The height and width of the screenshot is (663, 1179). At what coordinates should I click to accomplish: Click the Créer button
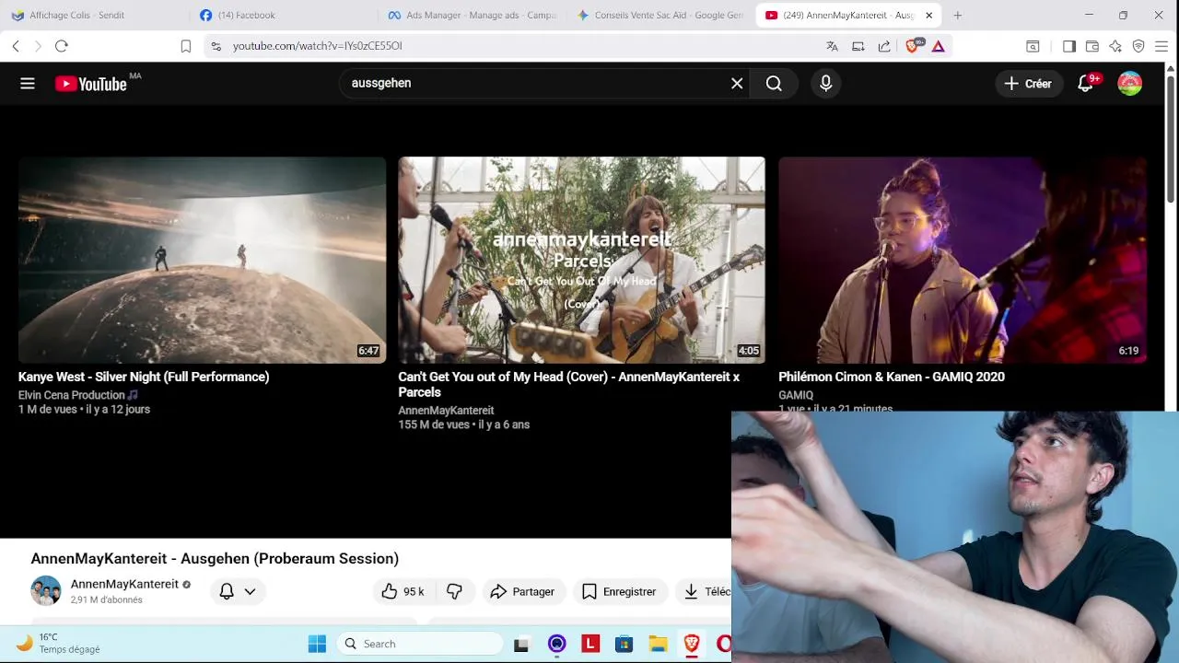coord(1028,84)
